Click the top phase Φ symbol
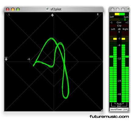131x127 pixels. [52, 15]
